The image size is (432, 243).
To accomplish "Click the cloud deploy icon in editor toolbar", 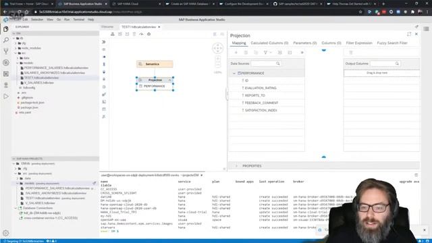I will tap(148, 34).
